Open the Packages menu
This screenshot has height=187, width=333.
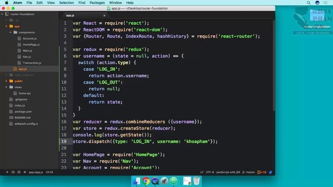97,3
